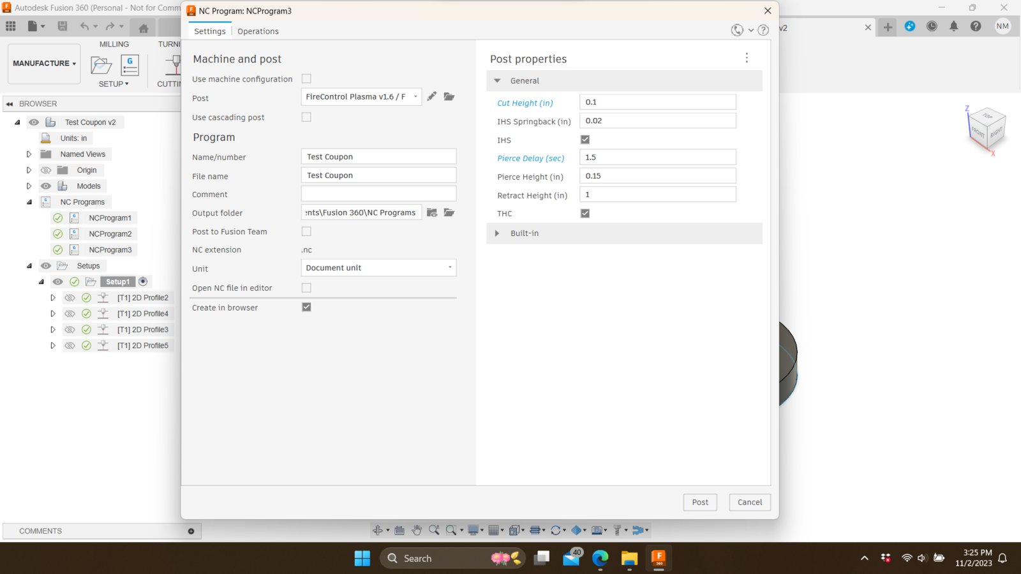Toggle Post to Fusion Team checkbox
This screenshot has width=1021, height=574.
pos(306,231)
